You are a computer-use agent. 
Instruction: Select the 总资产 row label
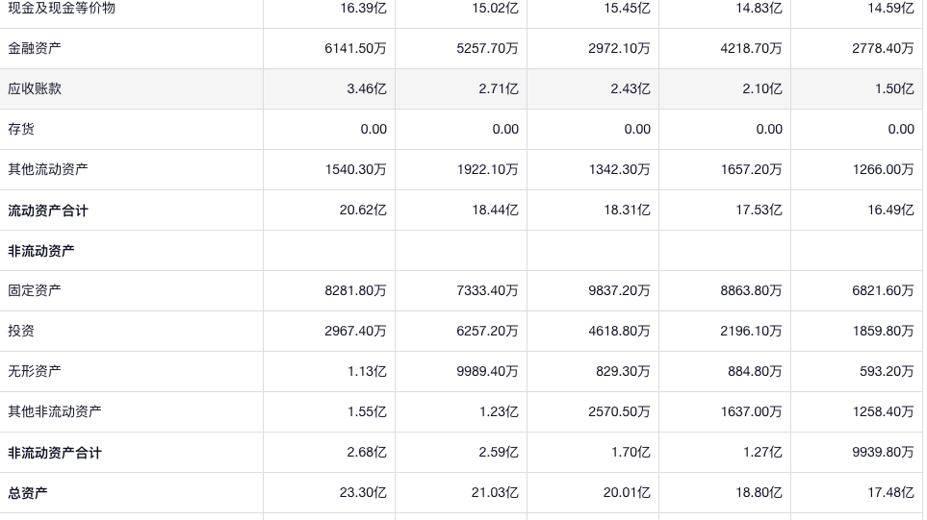point(28,493)
